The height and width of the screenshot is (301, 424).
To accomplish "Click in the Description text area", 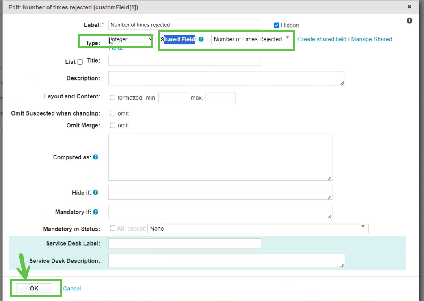I will point(226,78).
